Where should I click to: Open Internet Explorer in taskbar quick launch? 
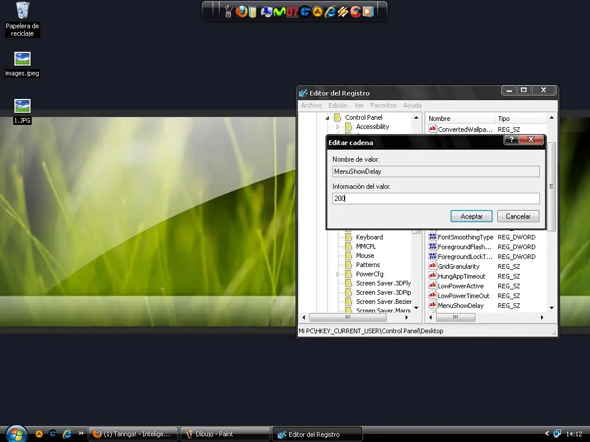click(67, 434)
